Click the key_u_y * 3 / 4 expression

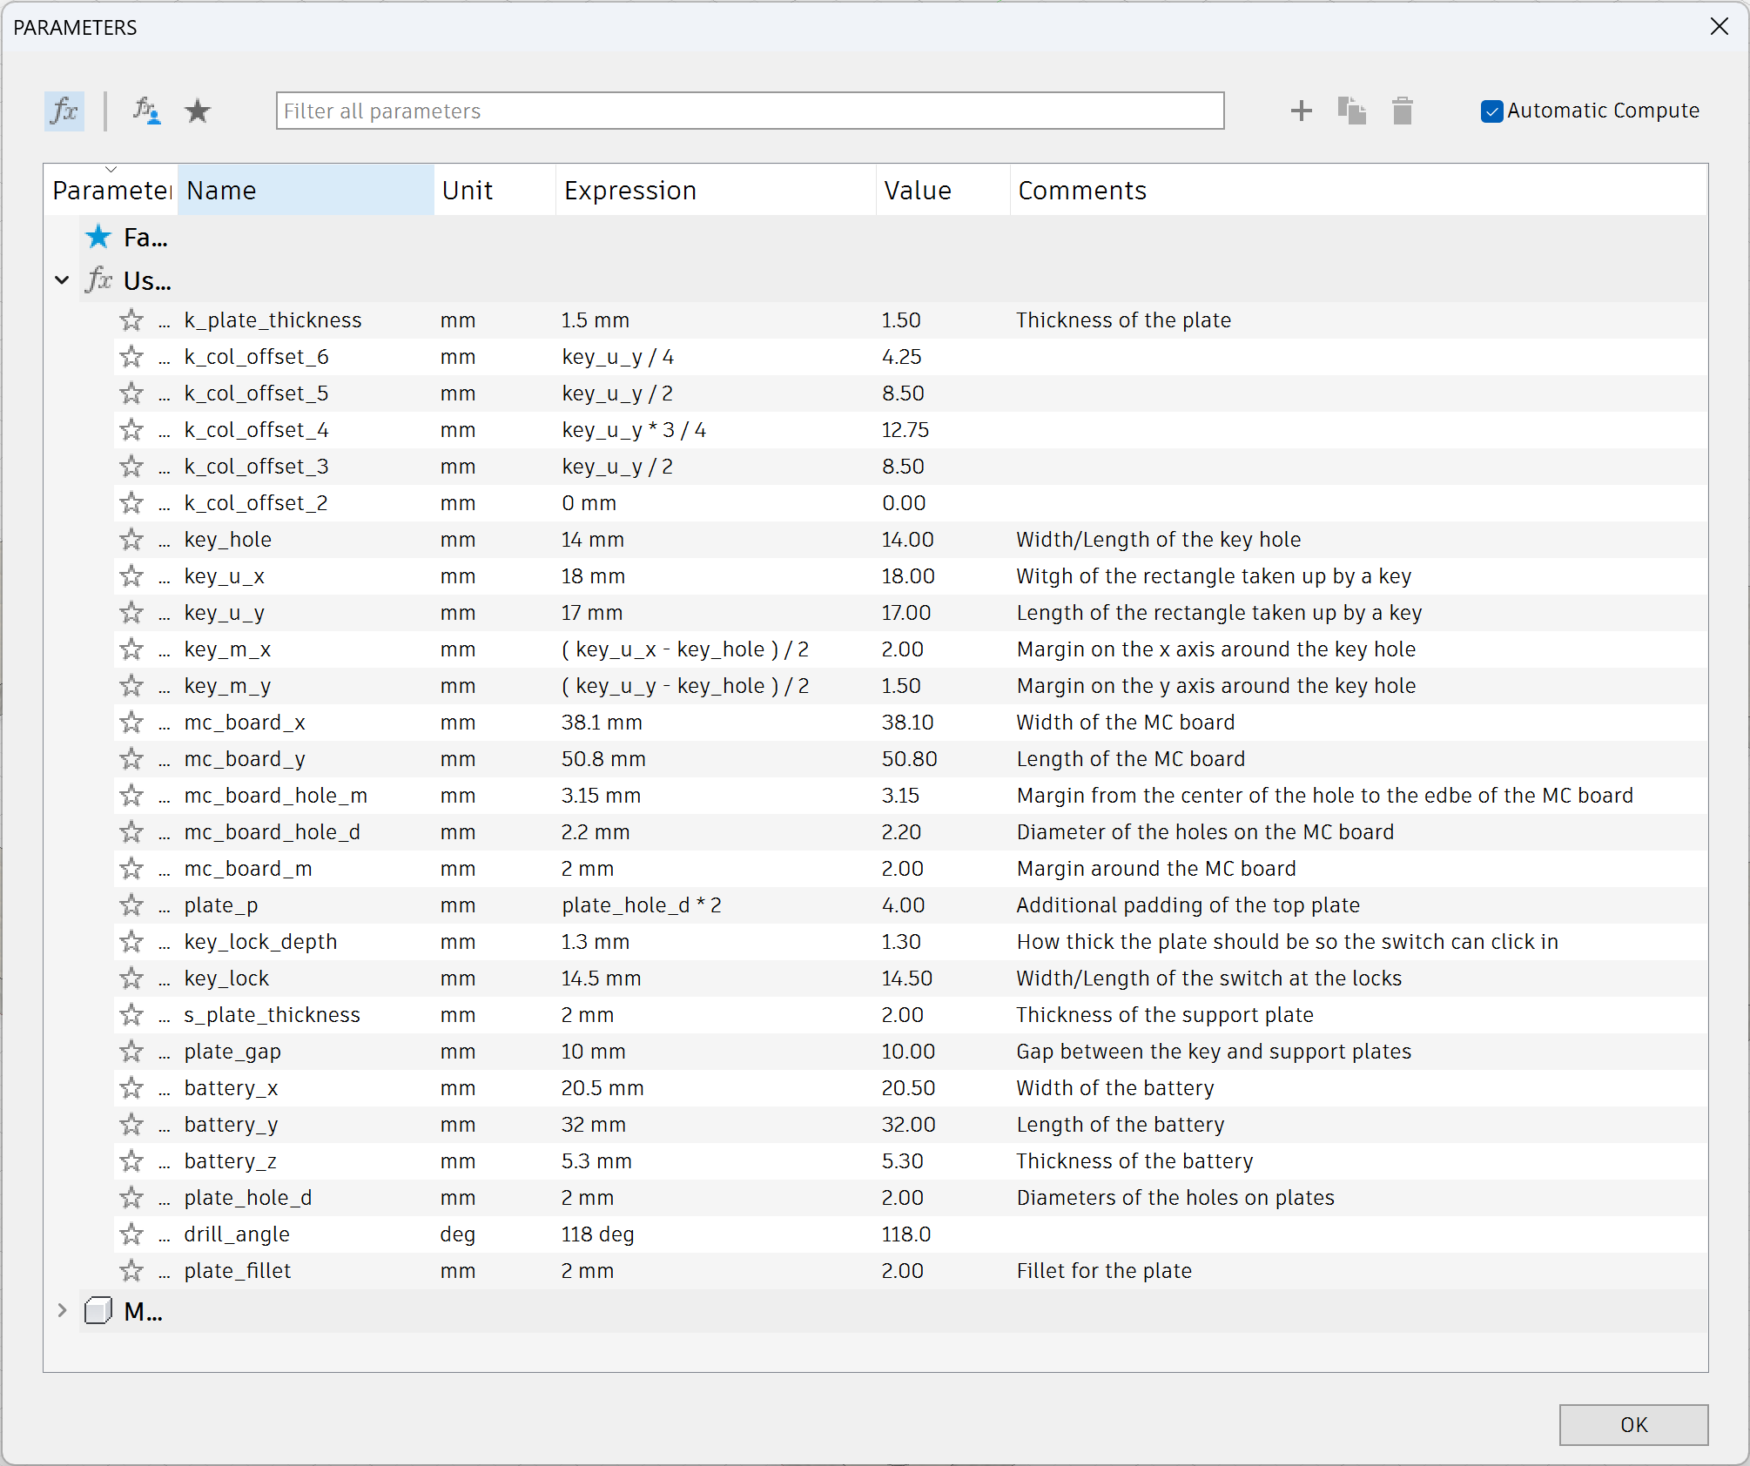click(x=634, y=430)
